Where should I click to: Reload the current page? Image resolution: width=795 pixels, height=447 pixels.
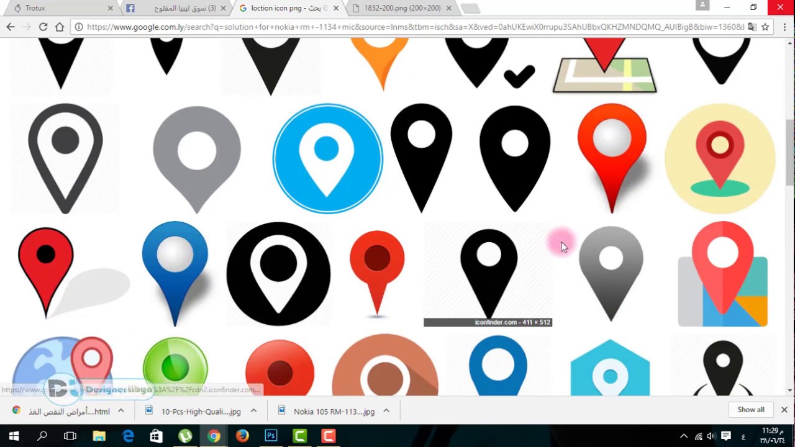click(43, 27)
